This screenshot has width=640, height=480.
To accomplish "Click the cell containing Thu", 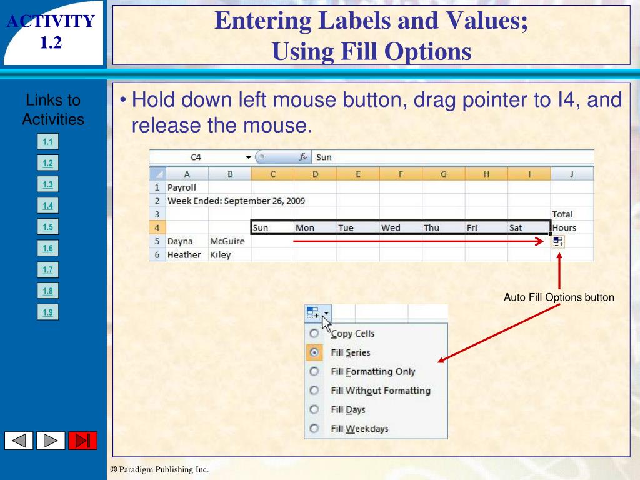I will (x=444, y=227).
